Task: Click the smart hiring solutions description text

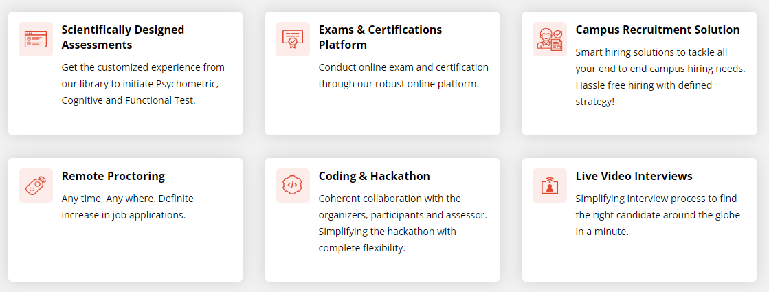Action: tap(660, 78)
